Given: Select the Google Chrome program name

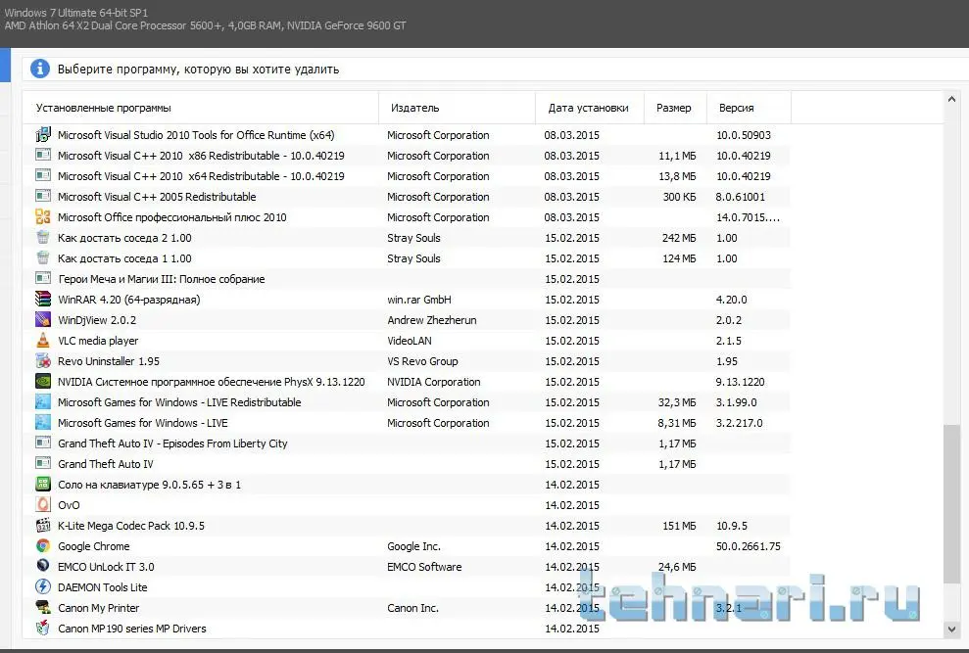Looking at the screenshot, I should coord(93,546).
